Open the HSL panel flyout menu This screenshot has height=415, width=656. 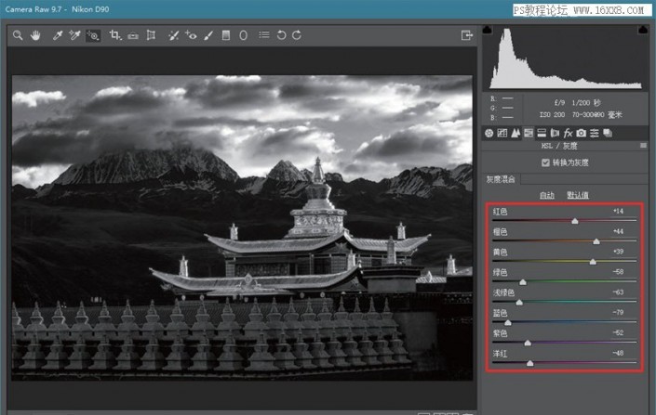(x=643, y=145)
